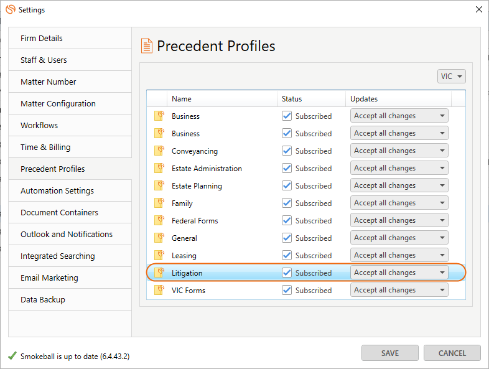Go to Data Backup settings
The image size is (489, 369).
pyautogui.click(x=70, y=300)
